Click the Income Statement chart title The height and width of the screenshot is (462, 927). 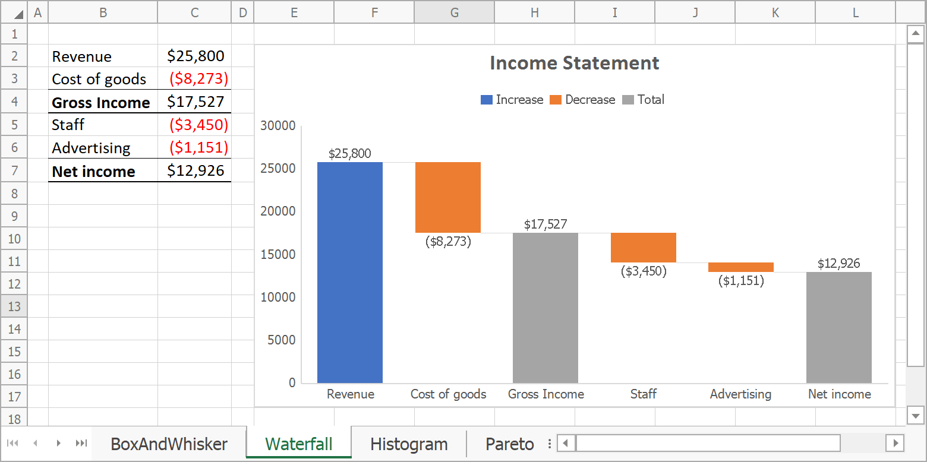point(574,63)
